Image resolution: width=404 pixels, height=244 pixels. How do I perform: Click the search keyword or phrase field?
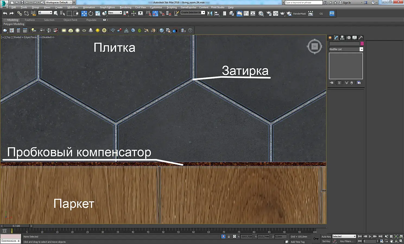[x=304, y=2]
